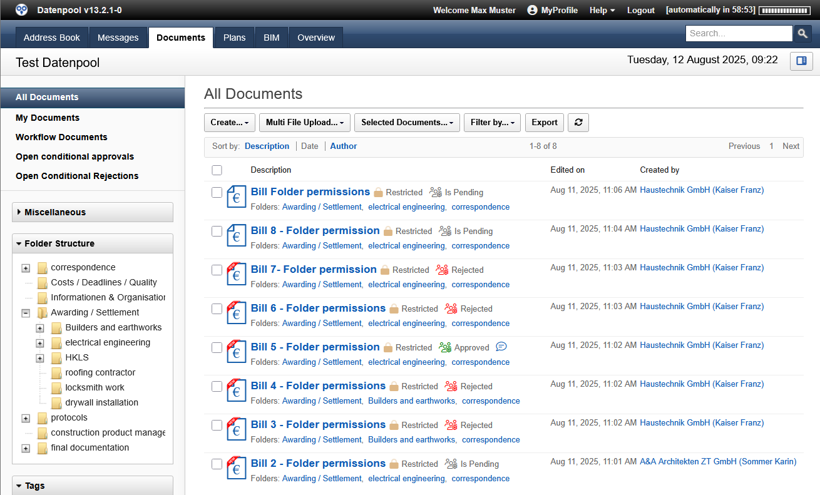Tick checkbox for Bill Folder permissions

click(x=217, y=193)
